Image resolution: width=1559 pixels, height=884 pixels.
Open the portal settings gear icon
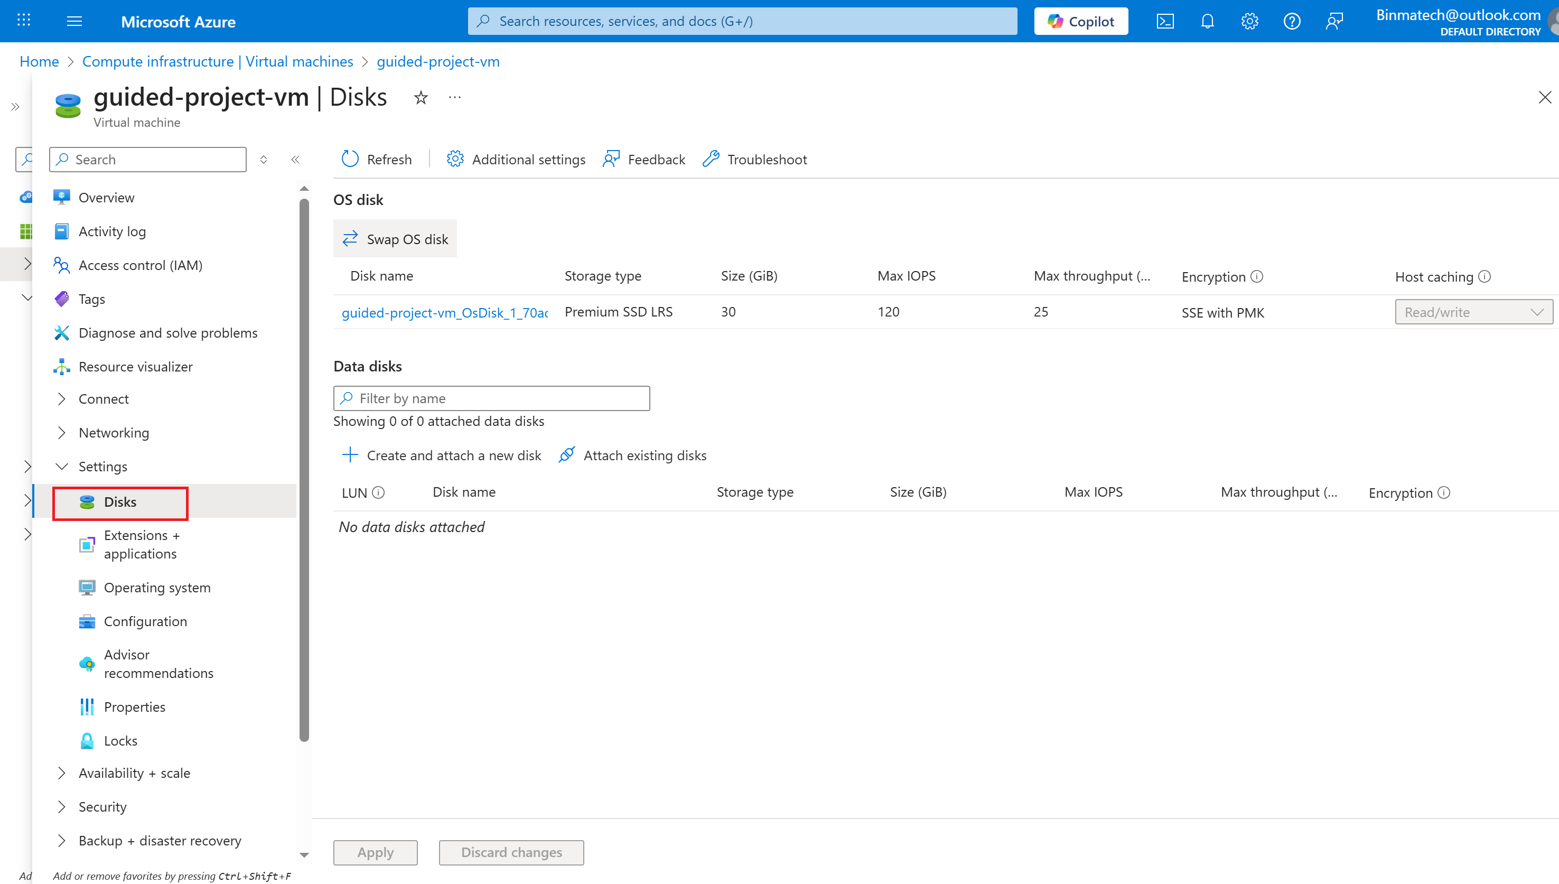[1249, 21]
